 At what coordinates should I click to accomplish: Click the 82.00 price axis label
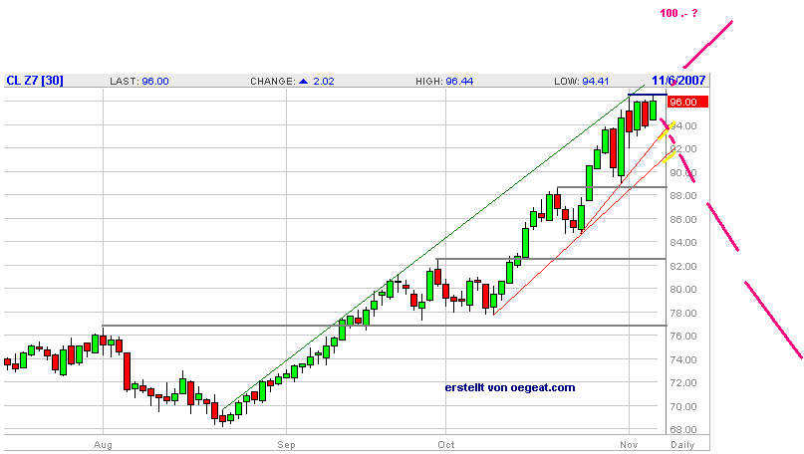click(x=683, y=266)
